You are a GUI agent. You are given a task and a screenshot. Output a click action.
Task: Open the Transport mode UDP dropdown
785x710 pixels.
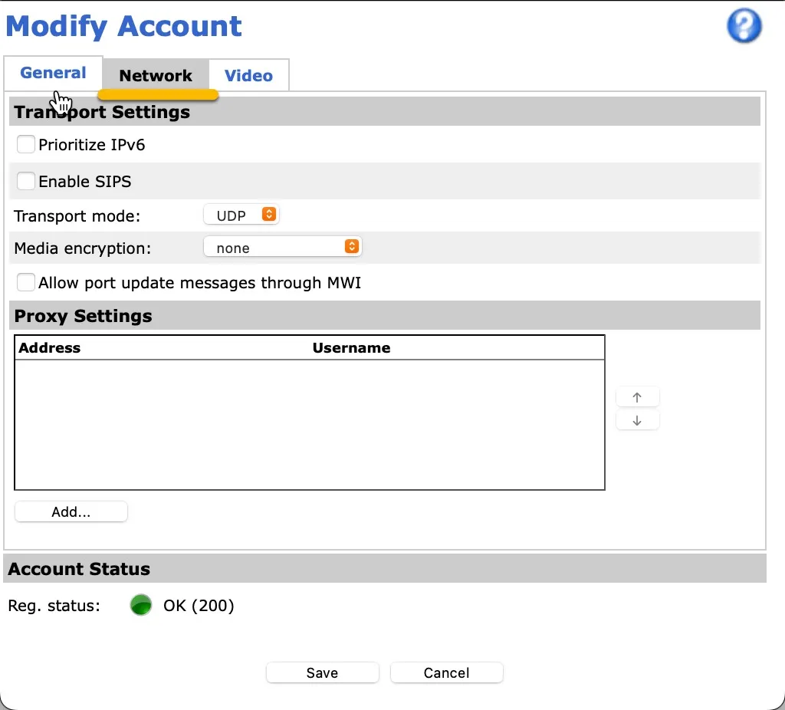[241, 215]
